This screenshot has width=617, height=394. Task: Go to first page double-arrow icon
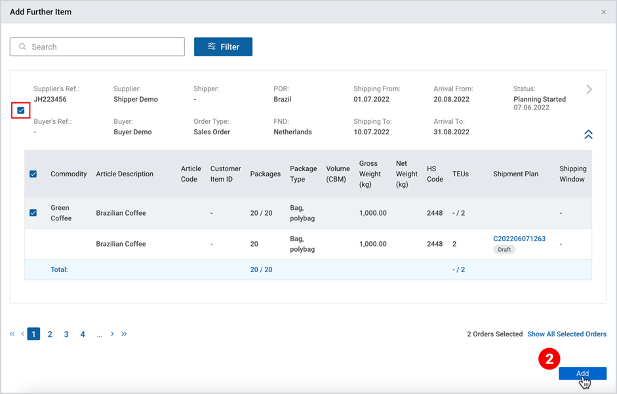pos(12,334)
